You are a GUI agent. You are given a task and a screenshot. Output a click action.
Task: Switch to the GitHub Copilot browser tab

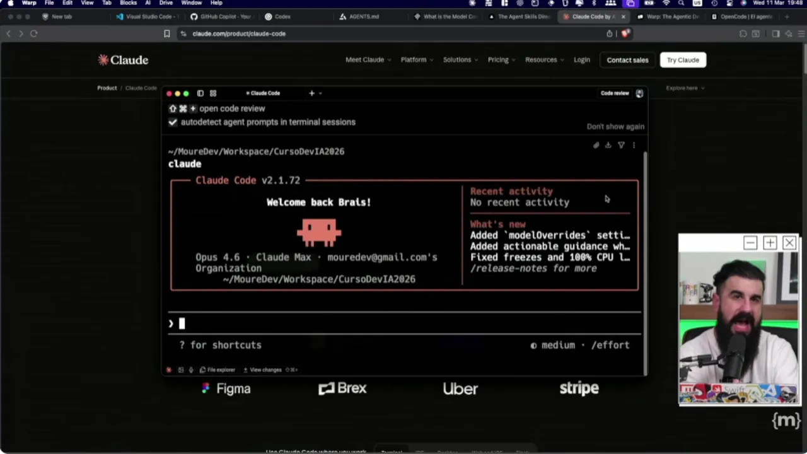222,16
